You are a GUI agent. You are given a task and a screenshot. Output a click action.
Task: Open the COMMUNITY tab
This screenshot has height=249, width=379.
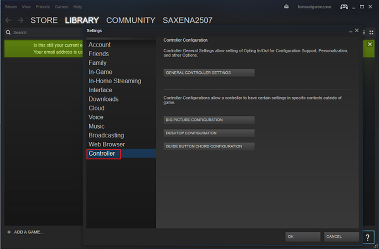click(130, 20)
